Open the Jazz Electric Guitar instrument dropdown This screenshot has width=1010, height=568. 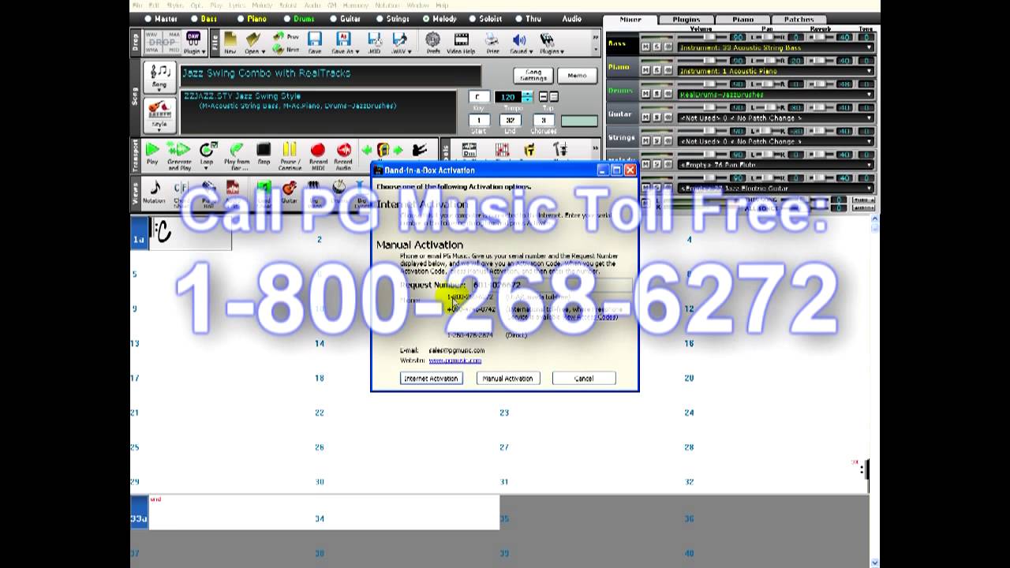[776, 189]
